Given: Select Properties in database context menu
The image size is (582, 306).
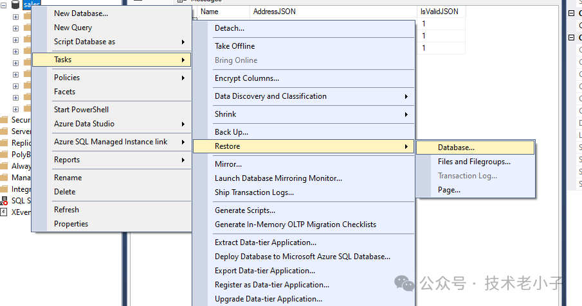Looking at the screenshot, I should [71, 224].
